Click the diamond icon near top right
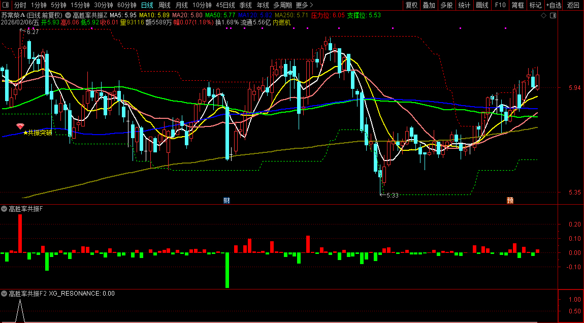Viewport: 584px width, 323px height. click(x=543, y=16)
